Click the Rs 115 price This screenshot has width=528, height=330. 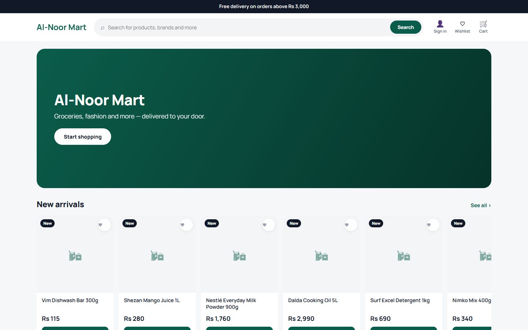(51, 319)
